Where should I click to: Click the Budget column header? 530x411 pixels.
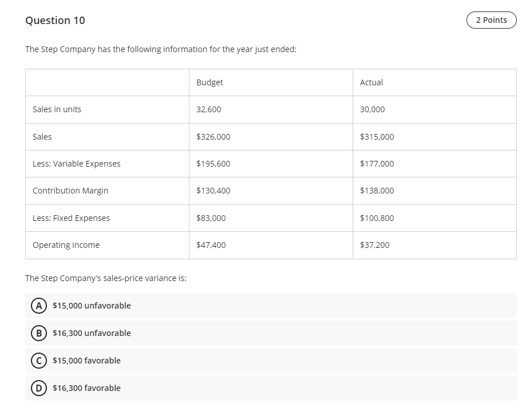tap(209, 82)
